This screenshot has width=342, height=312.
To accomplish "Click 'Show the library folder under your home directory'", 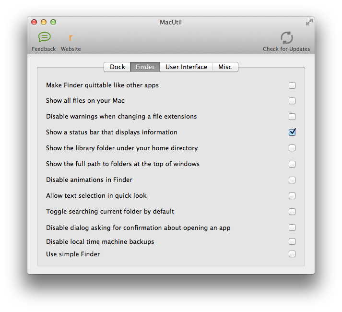I will click(122, 148).
